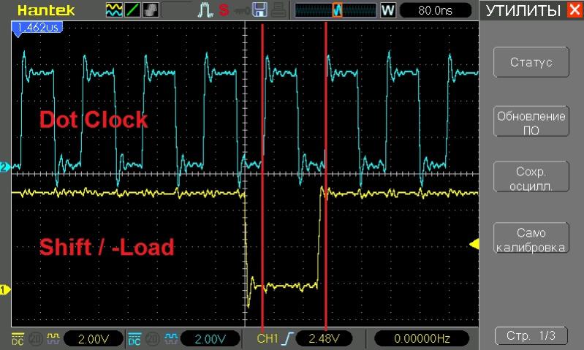Click the CH2 cyan ground marker

(4, 167)
